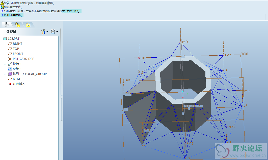The height and width of the screenshot is (160, 268).
Task: Click the www.proewildfire.cn watermark link
Action: tap(247, 155)
